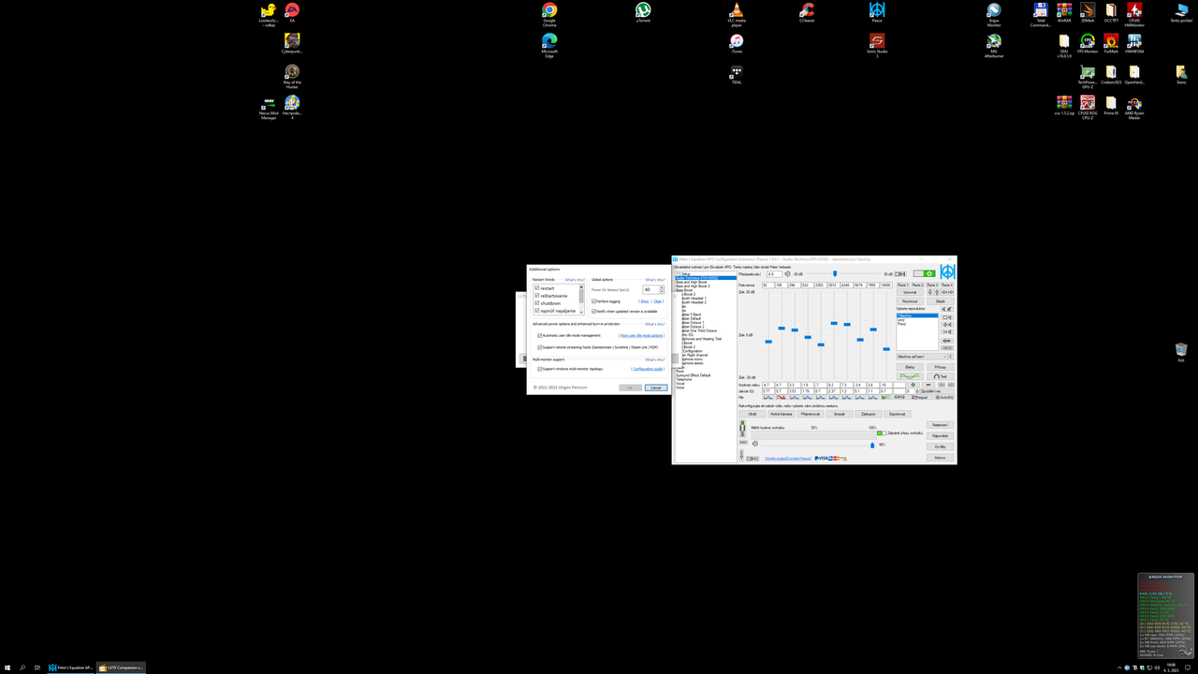Open Microsoft Edge desktop shortcut

pos(549,44)
